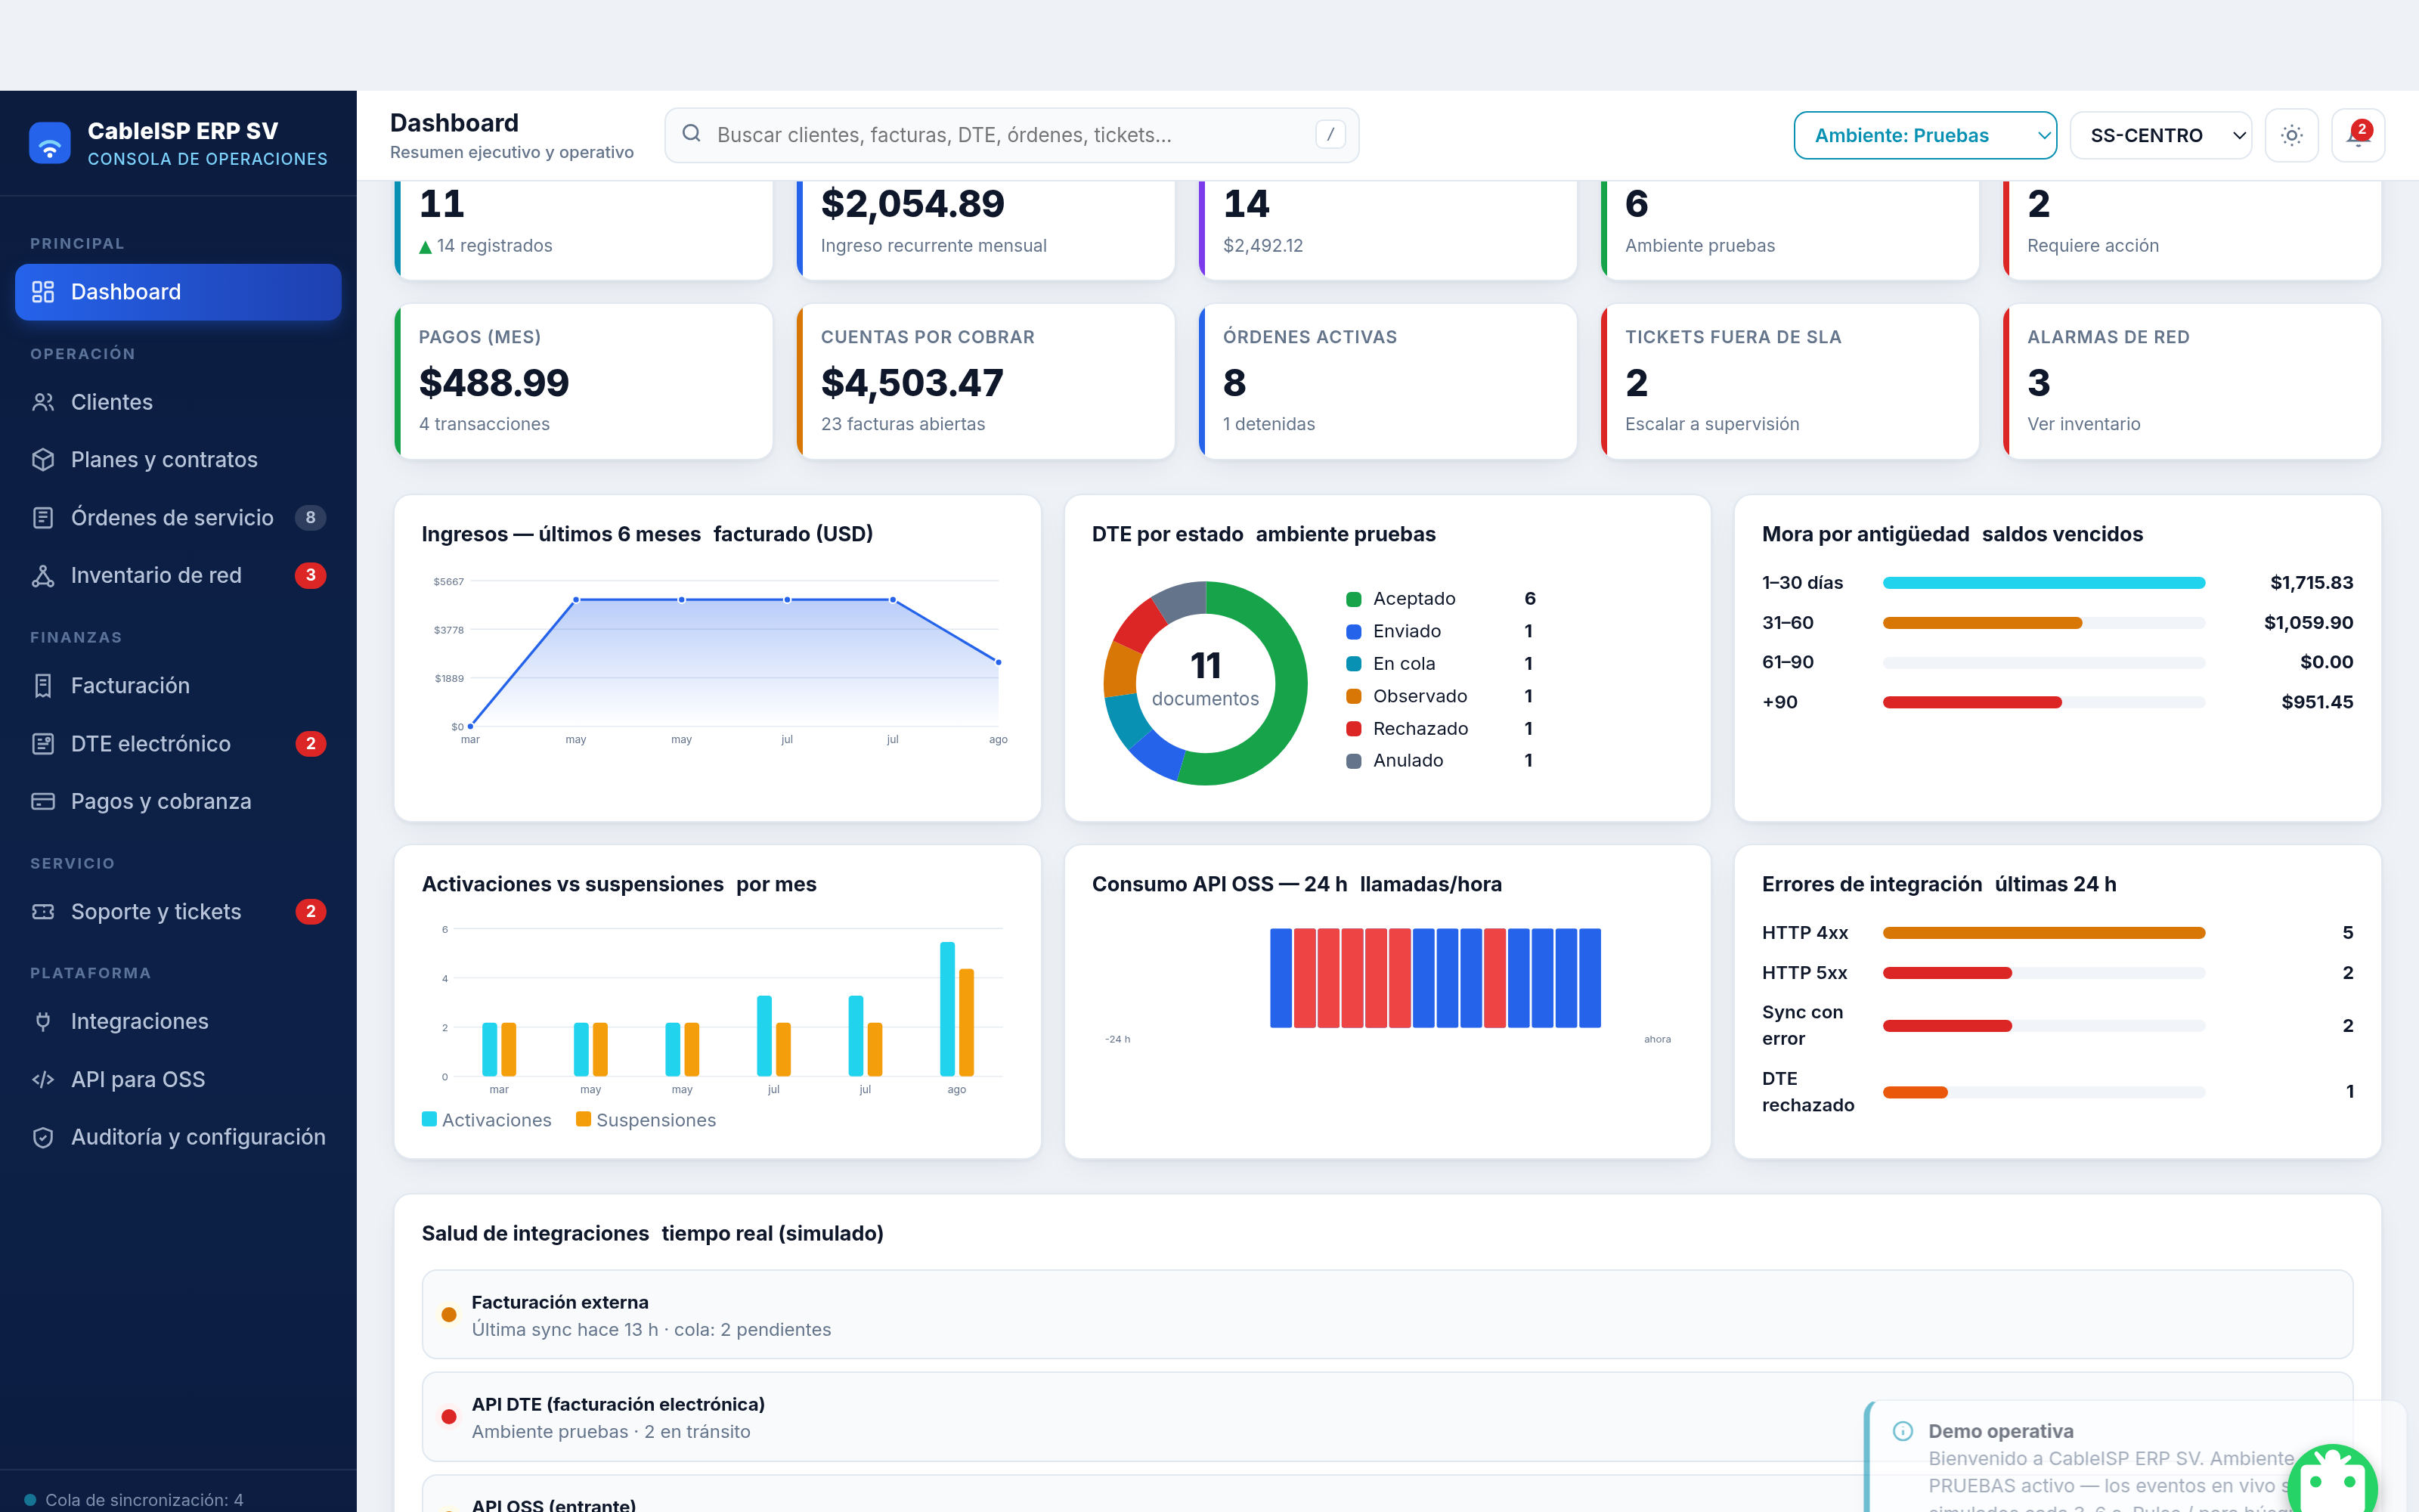Click the Inventario de red network icon
This screenshot has height=1512, width=2419.
tap(43, 575)
